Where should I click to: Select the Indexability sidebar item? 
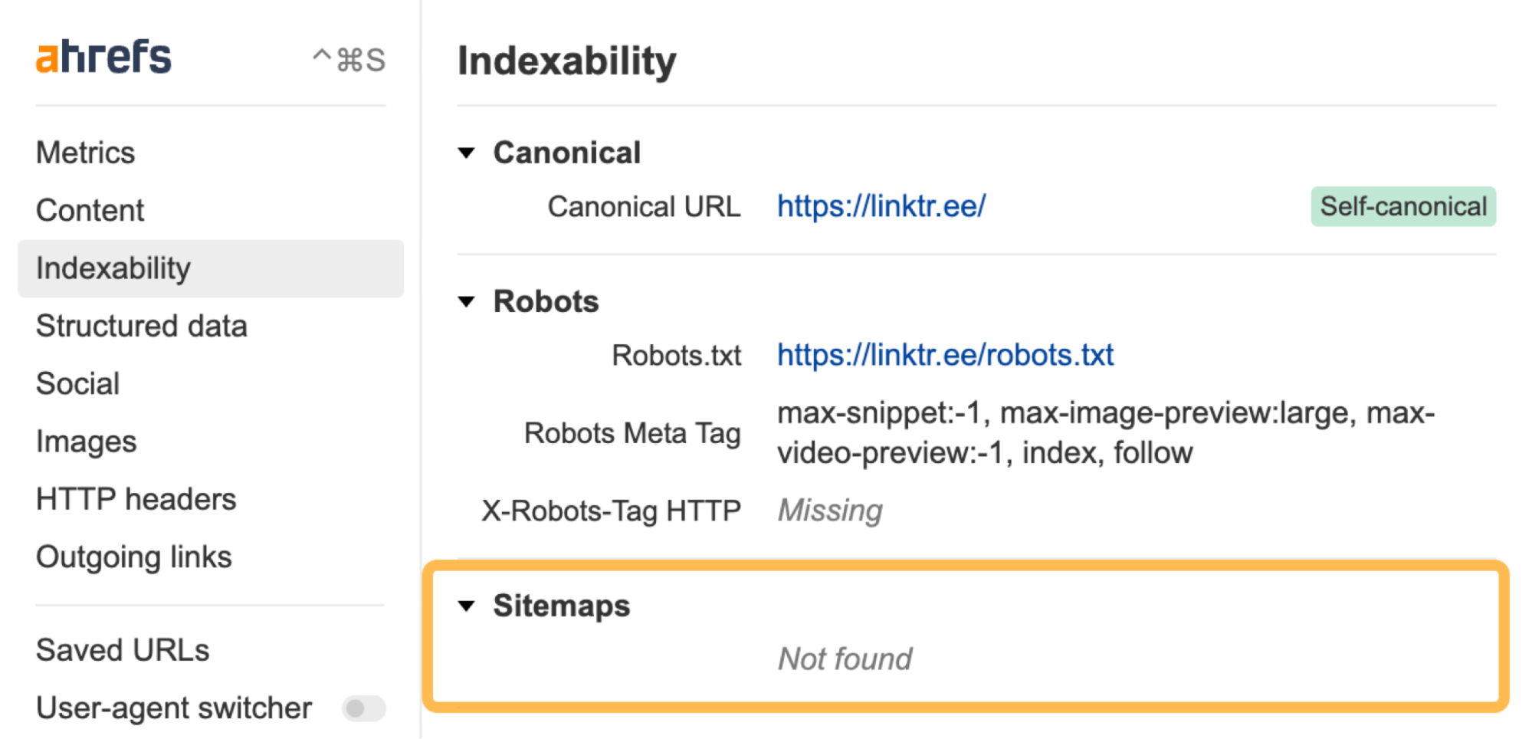coord(113,268)
